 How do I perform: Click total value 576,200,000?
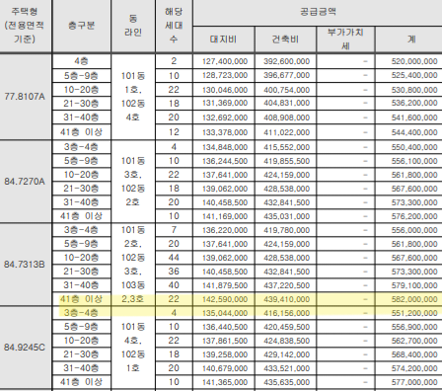click(x=414, y=216)
